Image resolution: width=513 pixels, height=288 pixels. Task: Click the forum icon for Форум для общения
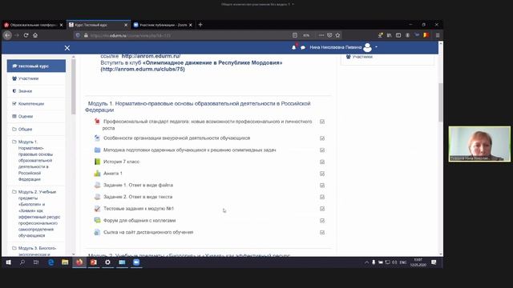(97, 221)
